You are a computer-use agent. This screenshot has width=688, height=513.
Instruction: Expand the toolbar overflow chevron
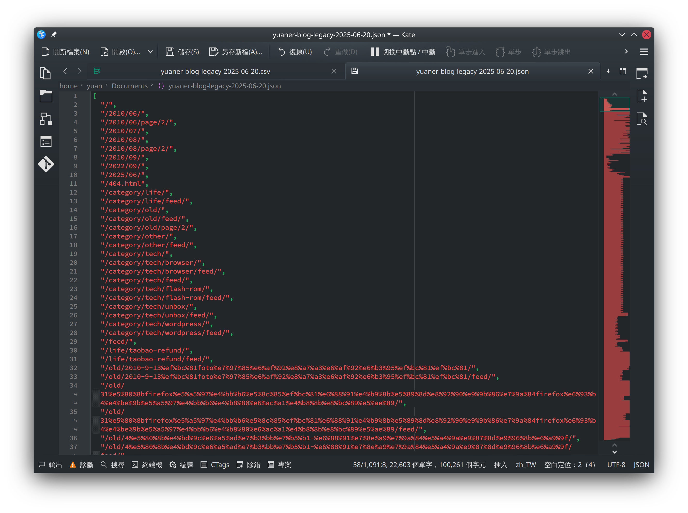(626, 52)
